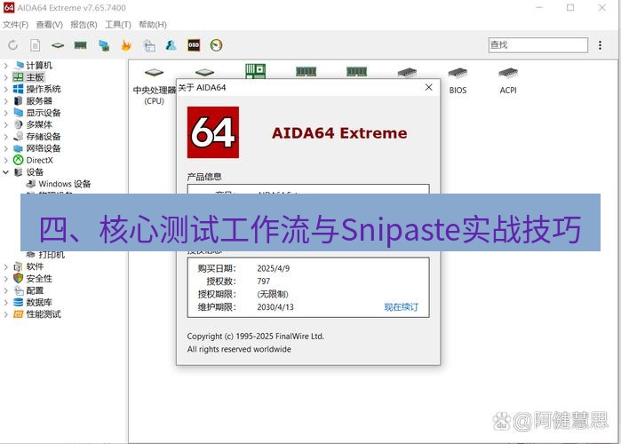Image resolution: width=621 pixels, height=444 pixels.
Task: Select 打印机 tree item
Action: coord(52,255)
